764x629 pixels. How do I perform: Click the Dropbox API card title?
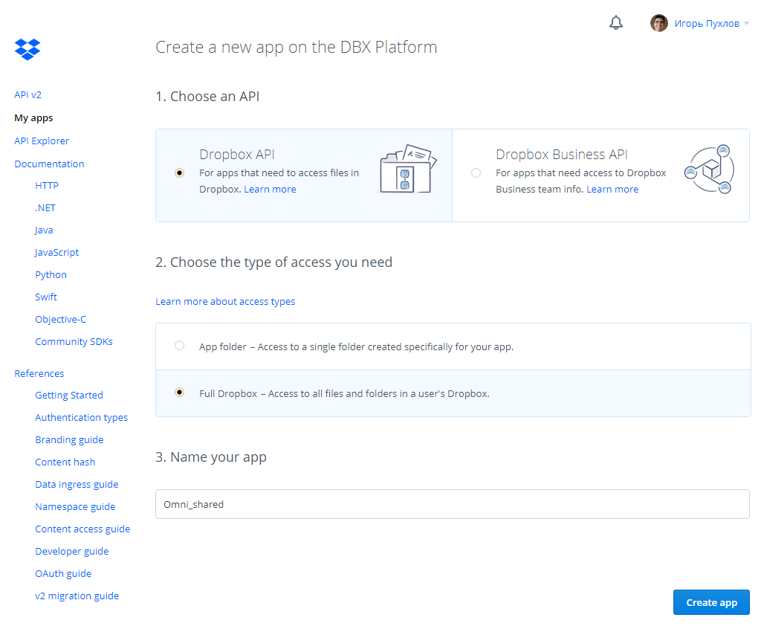(237, 155)
